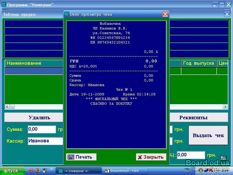Select the Универмаг taskbar button

coord(78,171)
